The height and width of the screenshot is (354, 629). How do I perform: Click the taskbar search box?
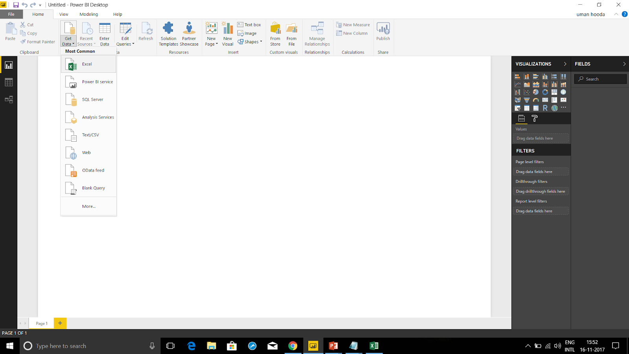click(x=90, y=346)
